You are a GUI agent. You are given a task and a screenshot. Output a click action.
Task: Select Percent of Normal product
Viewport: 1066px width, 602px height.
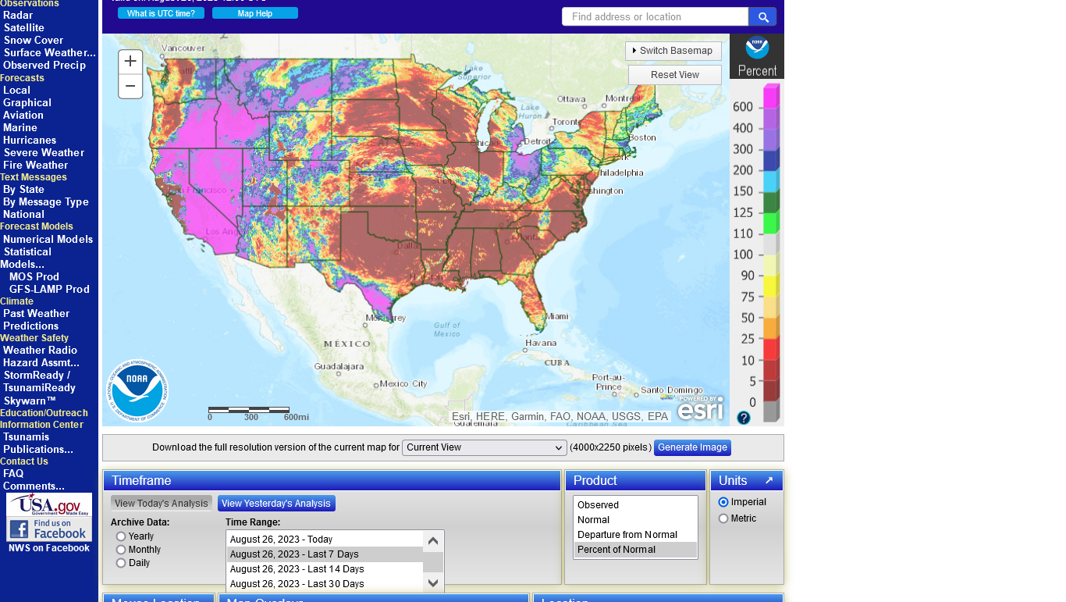(x=635, y=550)
